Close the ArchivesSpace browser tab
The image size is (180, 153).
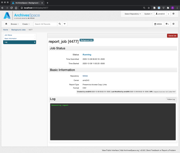(42, 3)
